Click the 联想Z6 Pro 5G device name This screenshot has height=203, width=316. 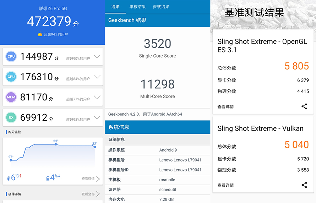click(53, 9)
